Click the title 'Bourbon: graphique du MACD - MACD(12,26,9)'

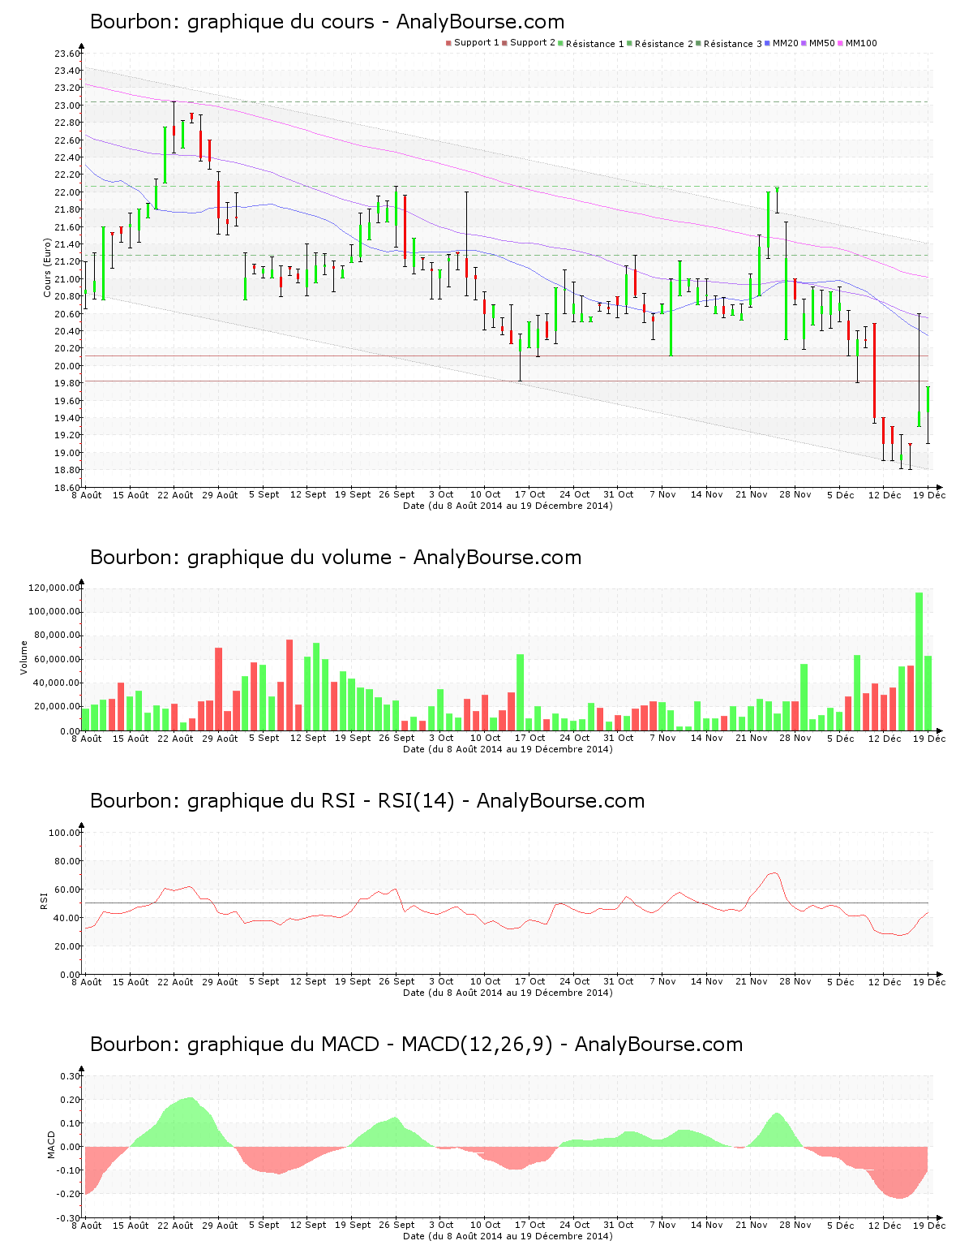(x=321, y=1045)
